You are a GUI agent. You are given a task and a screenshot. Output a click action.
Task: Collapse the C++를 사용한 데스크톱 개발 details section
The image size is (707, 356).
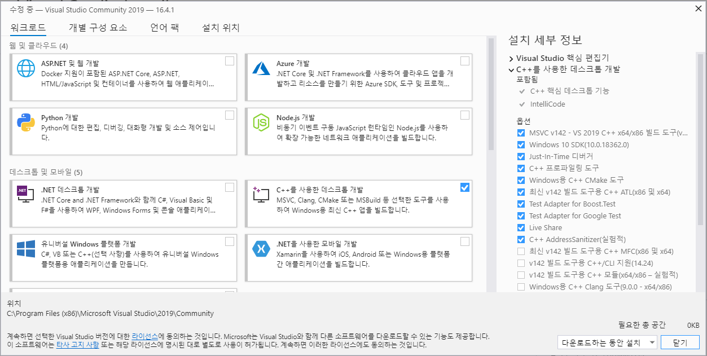pyautogui.click(x=511, y=70)
